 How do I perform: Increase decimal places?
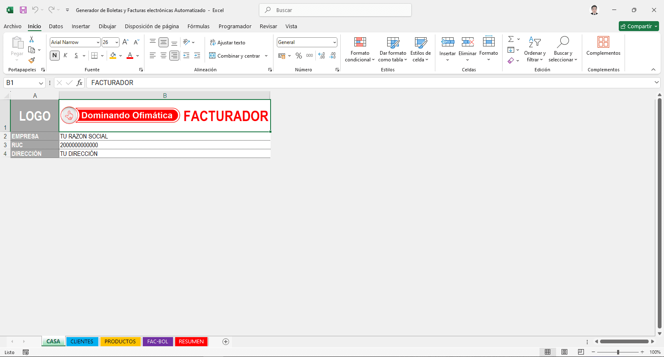coord(322,56)
